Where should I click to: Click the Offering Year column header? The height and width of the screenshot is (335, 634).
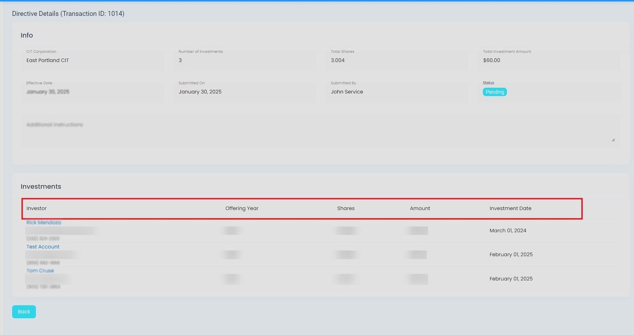point(242,208)
